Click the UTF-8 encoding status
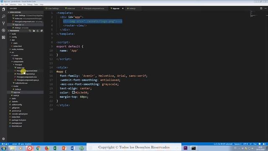 click(245, 144)
